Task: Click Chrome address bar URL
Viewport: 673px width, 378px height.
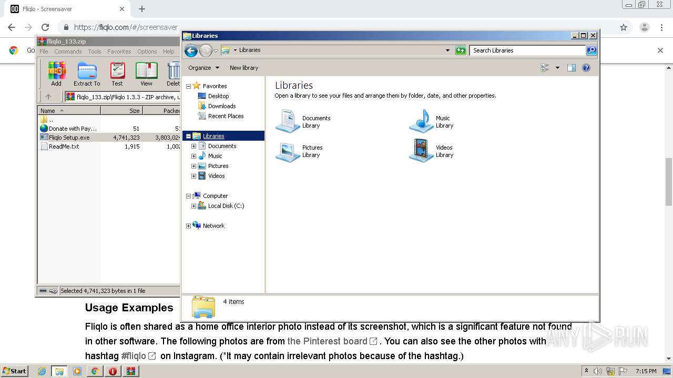Action: point(126,27)
